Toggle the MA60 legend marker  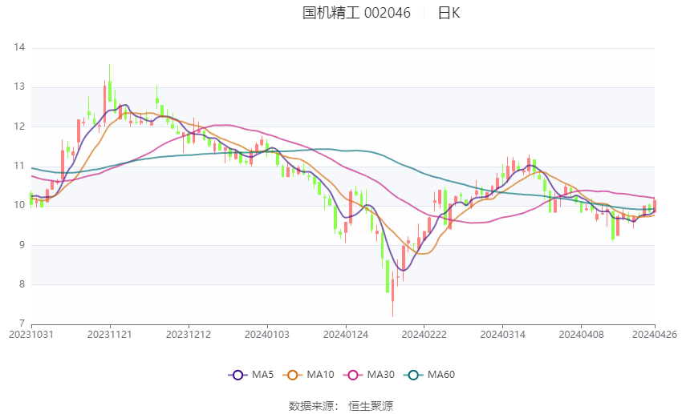point(414,375)
